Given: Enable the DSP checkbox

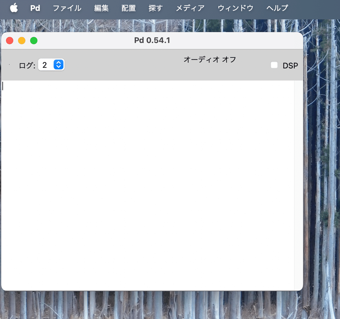Looking at the screenshot, I should pos(274,65).
